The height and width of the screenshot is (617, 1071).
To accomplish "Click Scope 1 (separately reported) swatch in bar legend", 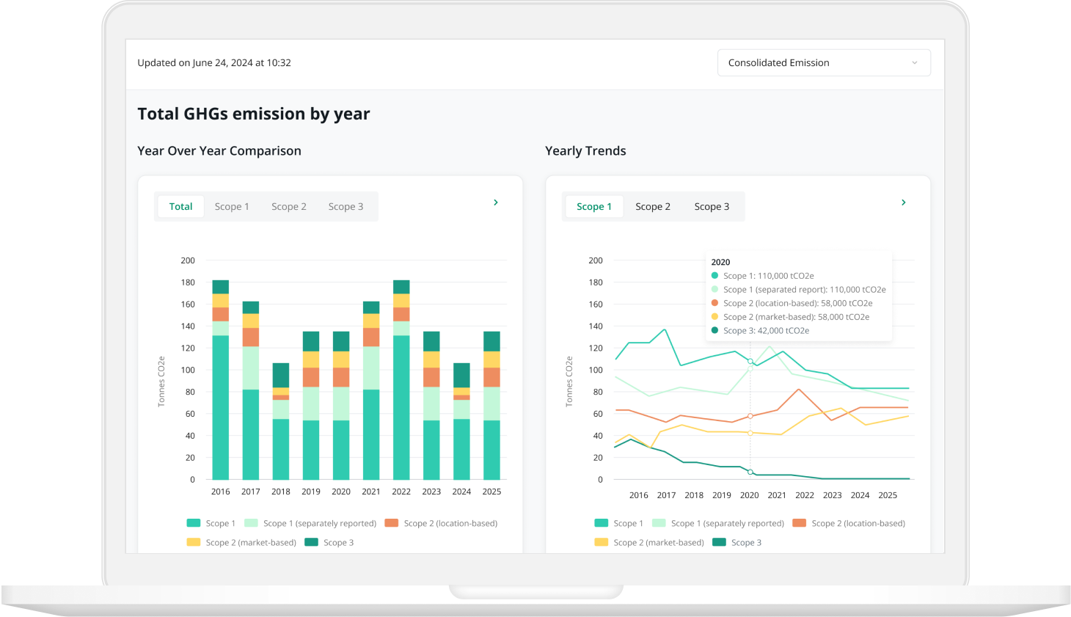I will pyautogui.click(x=251, y=523).
